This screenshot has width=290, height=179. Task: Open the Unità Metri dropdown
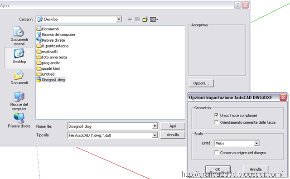(256, 143)
